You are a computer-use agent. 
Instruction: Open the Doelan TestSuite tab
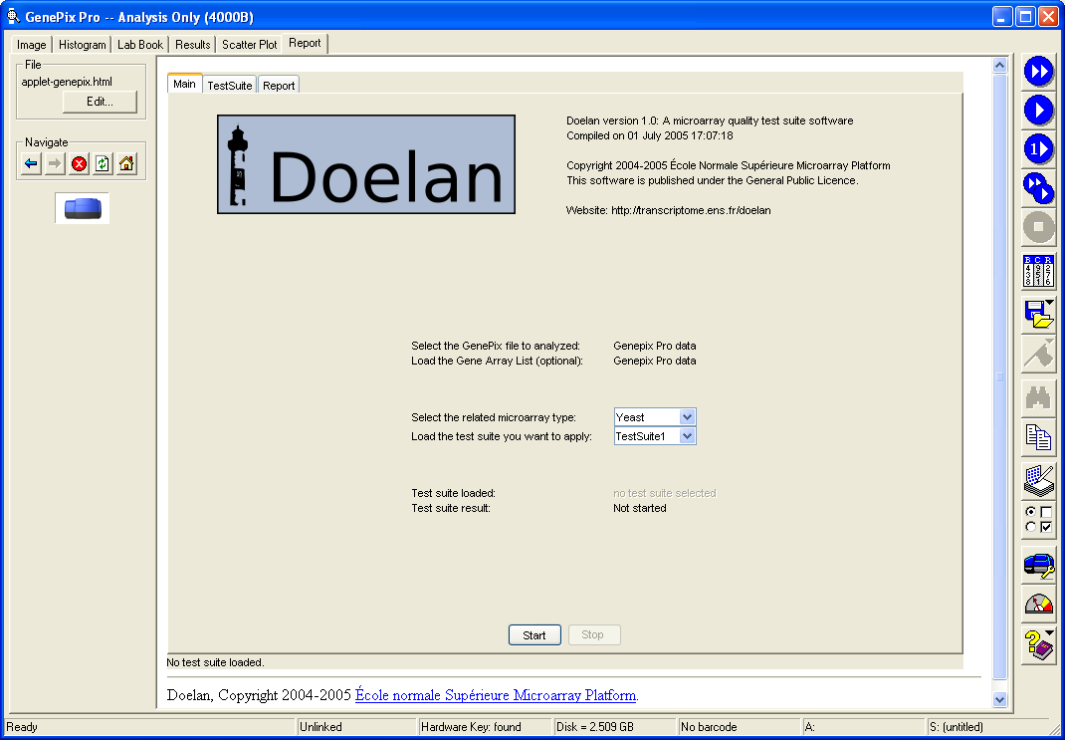[230, 86]
